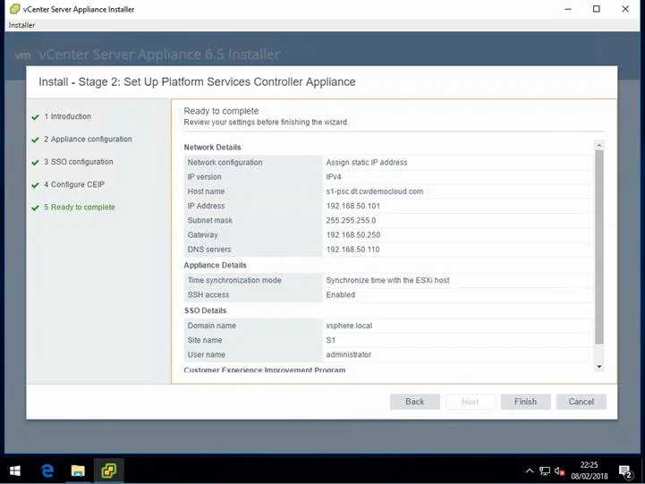Minimize the installer window
The width and height of the screenshot is (645, 484).
(568, 9)
